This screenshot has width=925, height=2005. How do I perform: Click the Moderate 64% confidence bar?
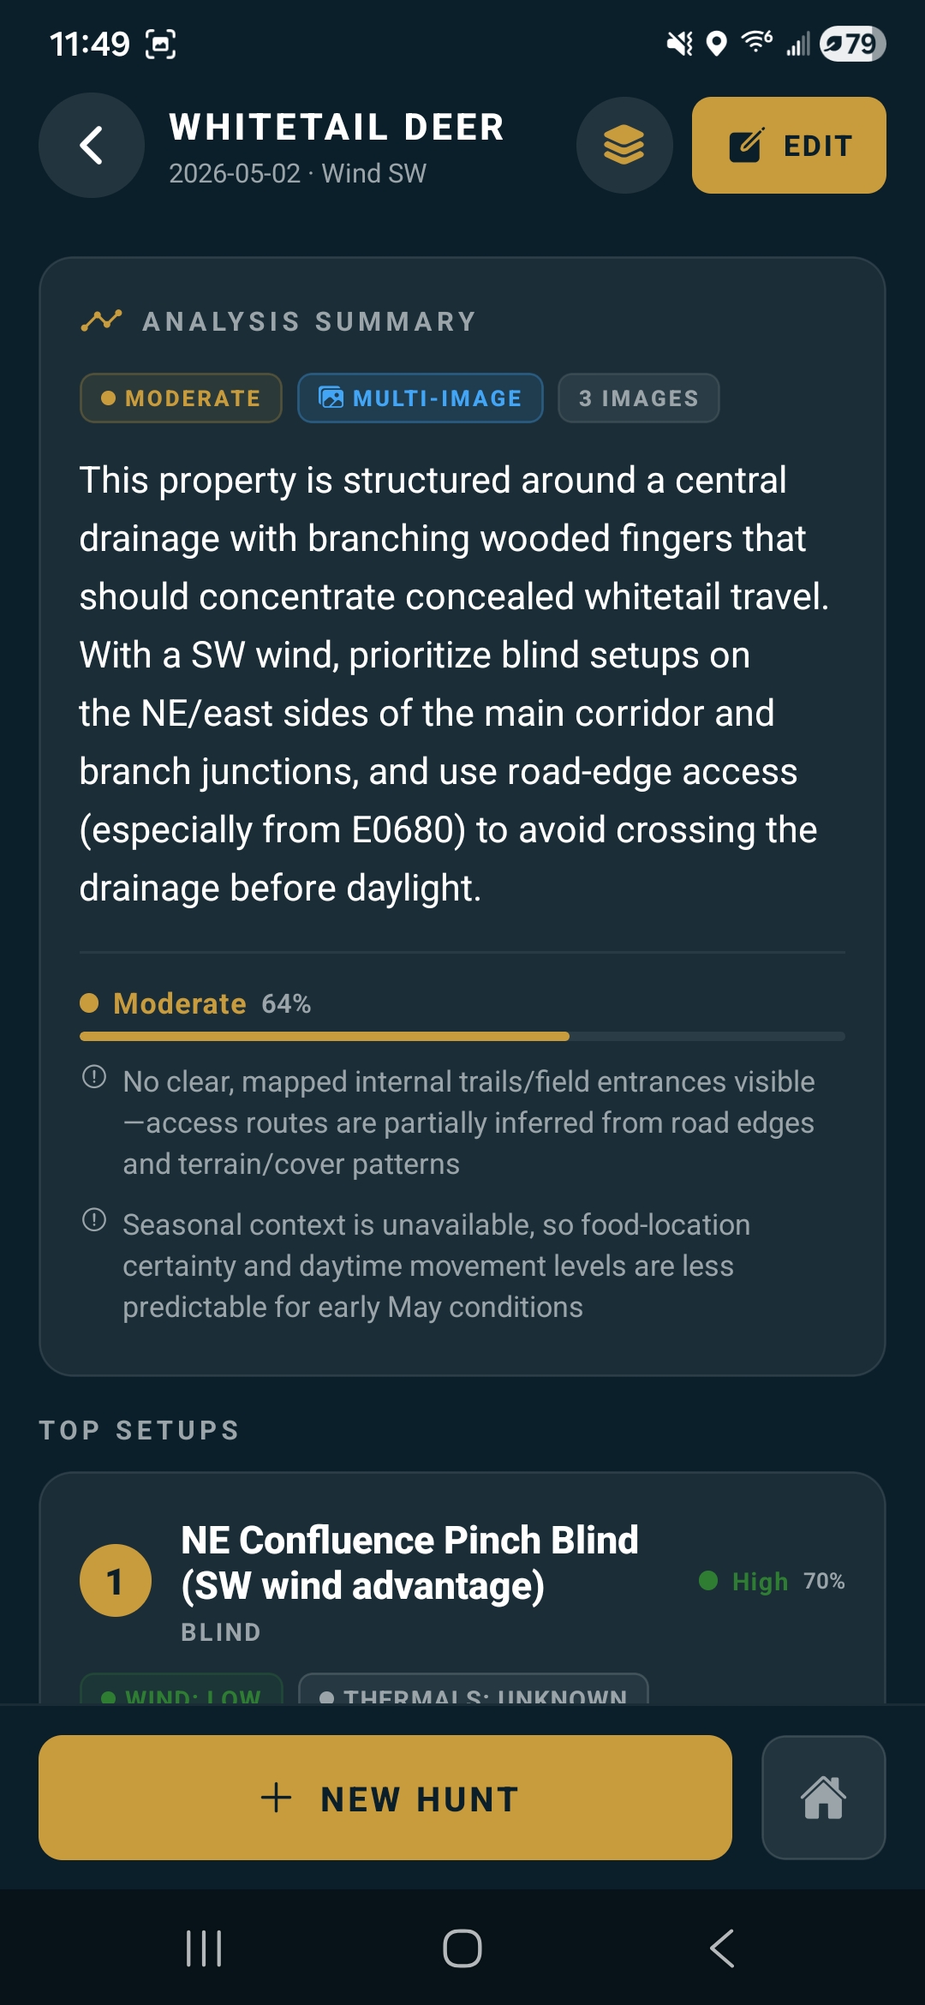tap(462, 1036)
